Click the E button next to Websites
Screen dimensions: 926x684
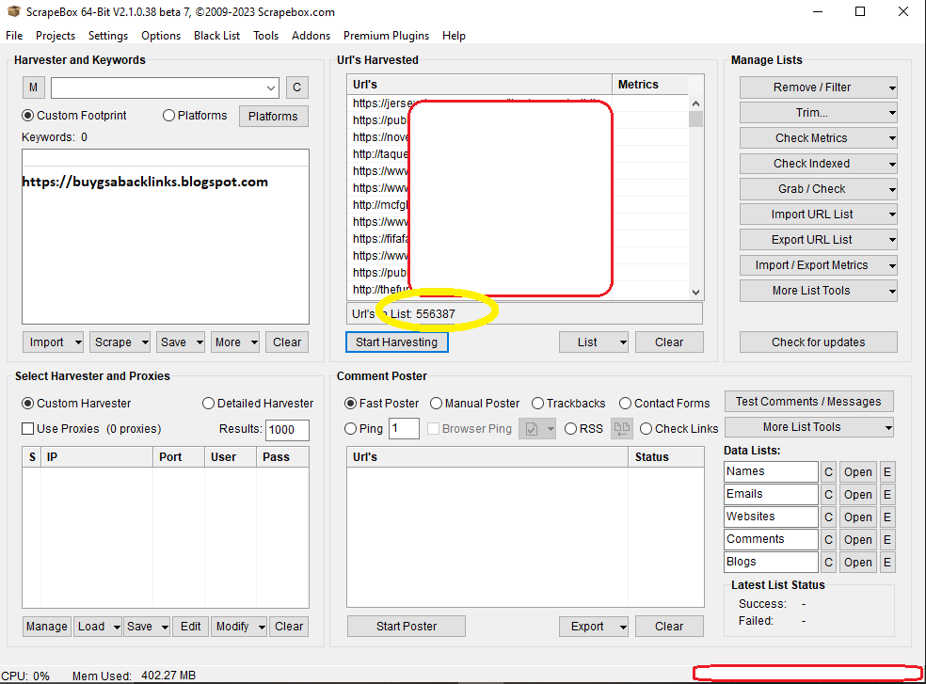coord(887,517)
